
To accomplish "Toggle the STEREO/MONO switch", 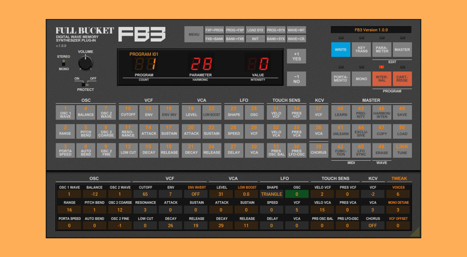I will point(63,63).
